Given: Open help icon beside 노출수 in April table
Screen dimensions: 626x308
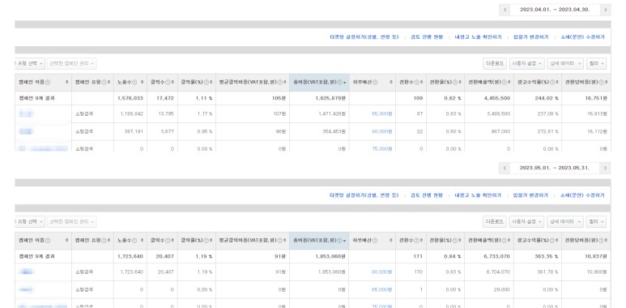Looking at the screenshot, I should (134, 83).
